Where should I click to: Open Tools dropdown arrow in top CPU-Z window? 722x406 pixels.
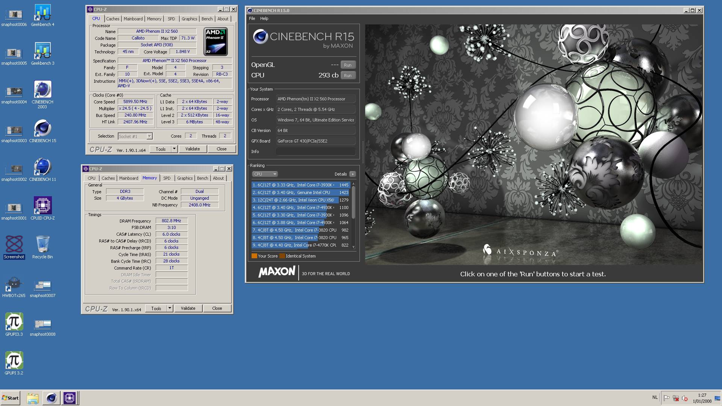tap(174, 149)
